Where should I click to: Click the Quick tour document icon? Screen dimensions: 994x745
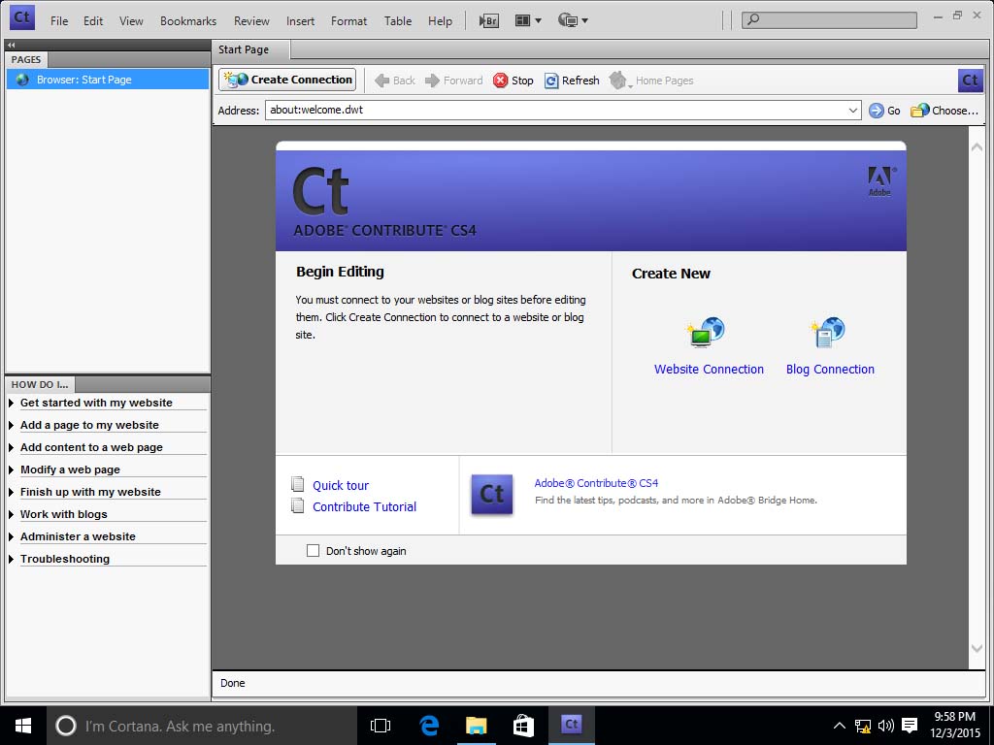point(297,484)
